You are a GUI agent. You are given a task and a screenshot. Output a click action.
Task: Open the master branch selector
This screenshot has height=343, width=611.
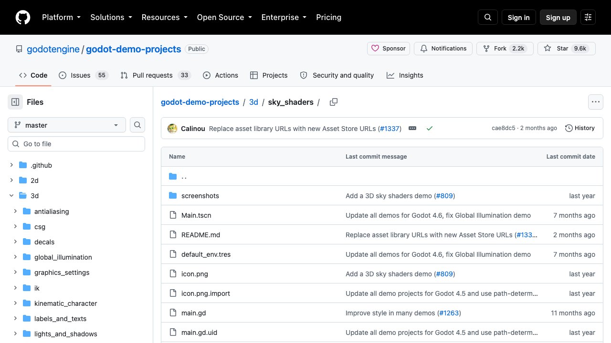coord(67,125)
